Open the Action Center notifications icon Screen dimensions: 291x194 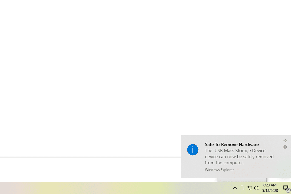(x=285, y=187)
